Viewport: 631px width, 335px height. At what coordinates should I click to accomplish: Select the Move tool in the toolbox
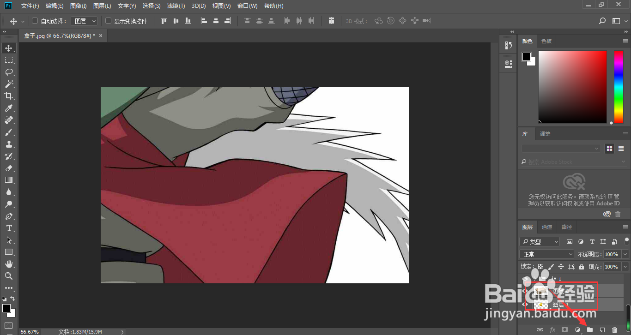tap(9, 48)
